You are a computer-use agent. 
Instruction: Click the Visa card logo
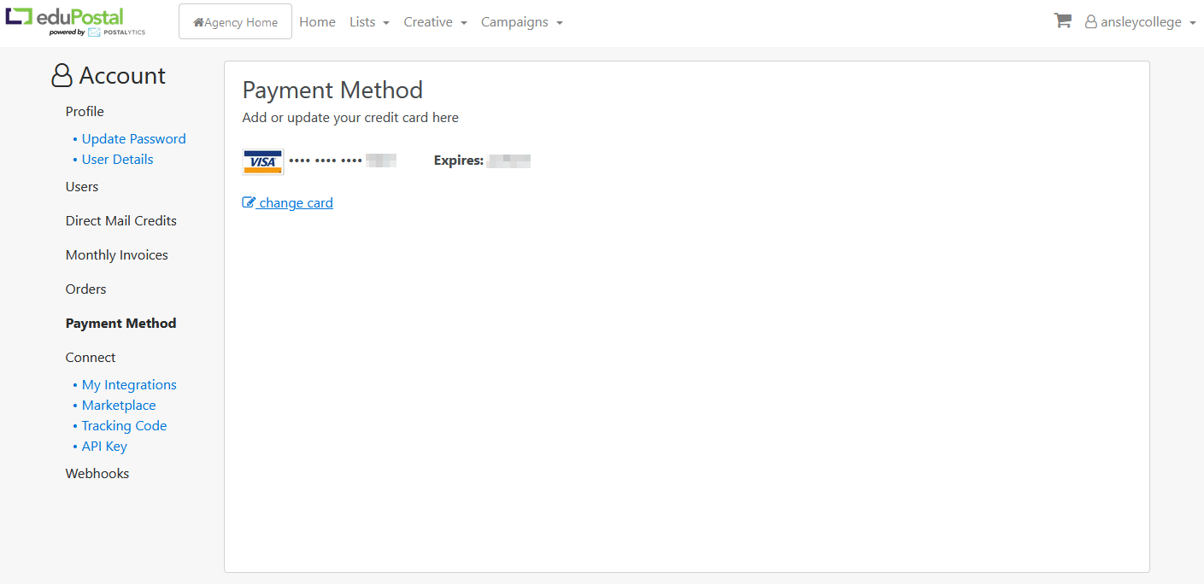point(262,161)
